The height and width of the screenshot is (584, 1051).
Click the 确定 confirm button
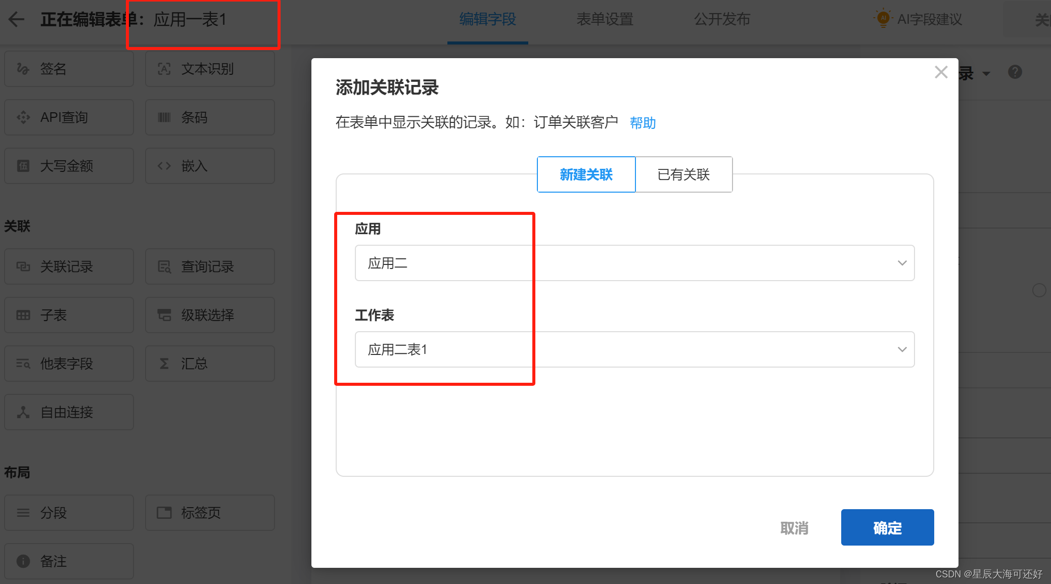click(887, 527)
